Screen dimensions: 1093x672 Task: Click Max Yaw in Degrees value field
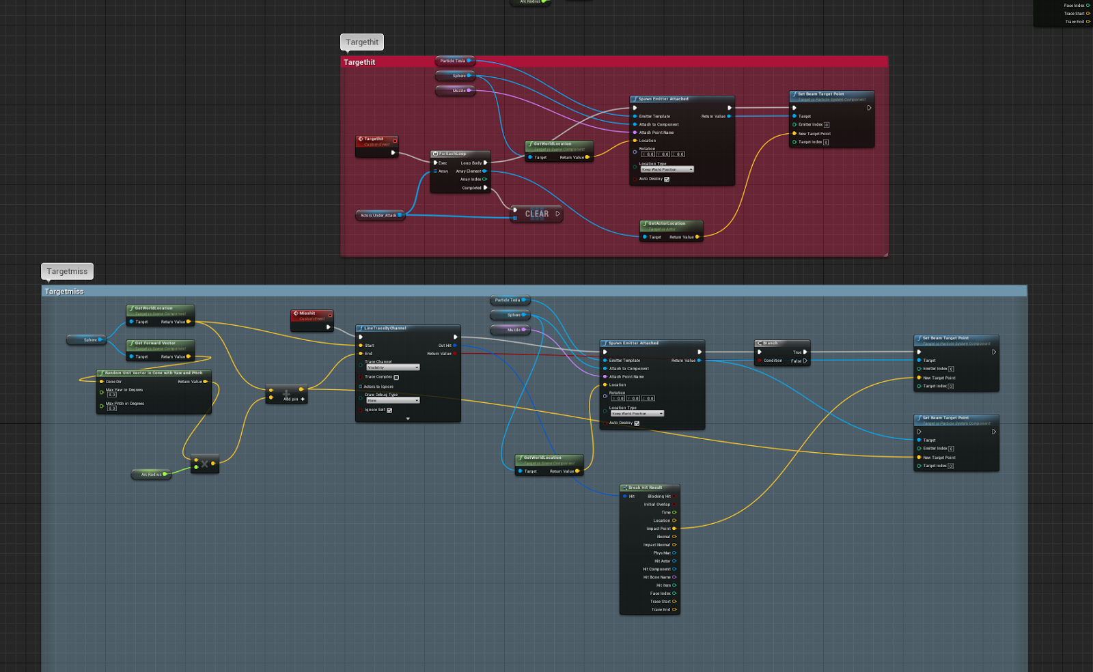(x=111, y=395)
